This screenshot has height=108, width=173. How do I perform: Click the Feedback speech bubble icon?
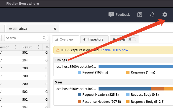[111, 15]
